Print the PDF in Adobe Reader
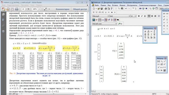 [x=17, y=9]
